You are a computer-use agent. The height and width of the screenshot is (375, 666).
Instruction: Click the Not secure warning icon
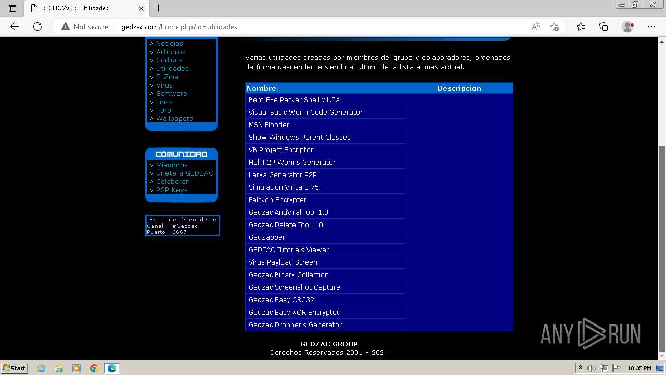tap(66, 27)
